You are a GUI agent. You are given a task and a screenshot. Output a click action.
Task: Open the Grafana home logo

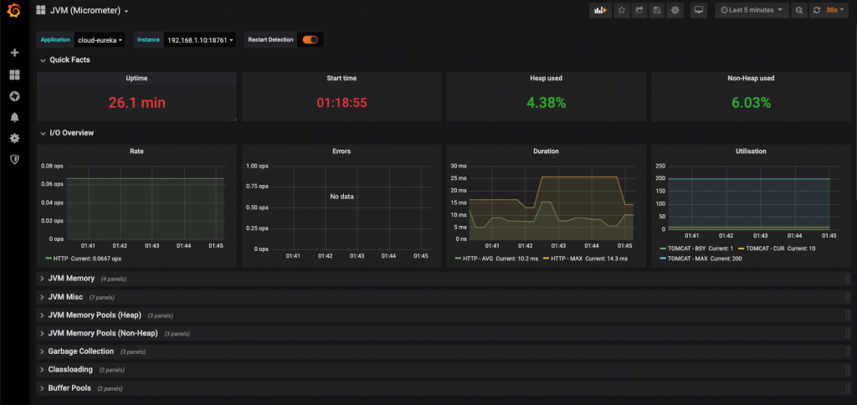point(14,10)
